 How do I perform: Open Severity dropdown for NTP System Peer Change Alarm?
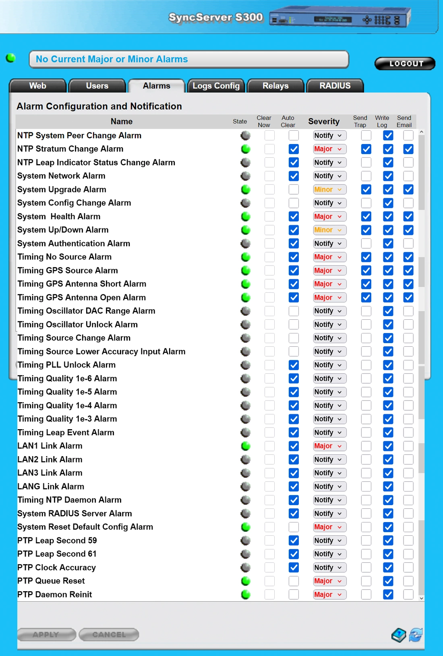pyautogui.click(x=329, y=136)
